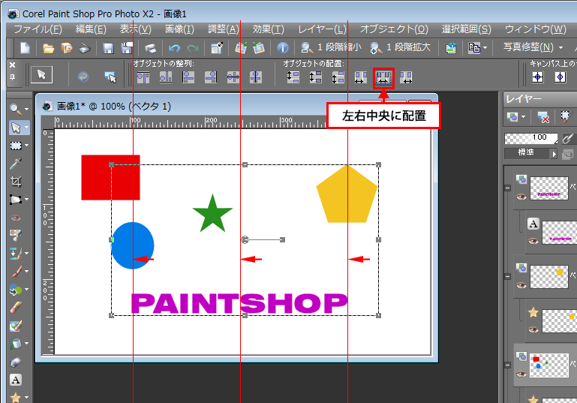The image size is (577, 403).
Task: Click the scanner import icon in the toolbar
Action: point(84,48)
